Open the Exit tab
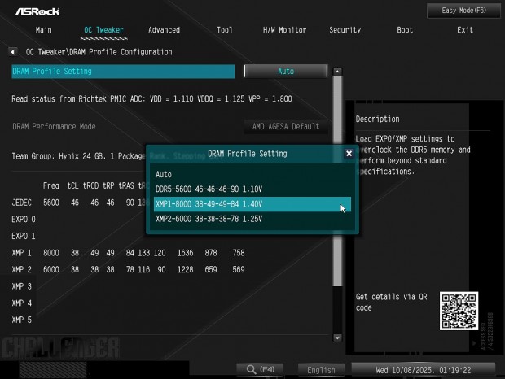Image resolution: width=505 pixels, height=379 pixels. point(465,30)
